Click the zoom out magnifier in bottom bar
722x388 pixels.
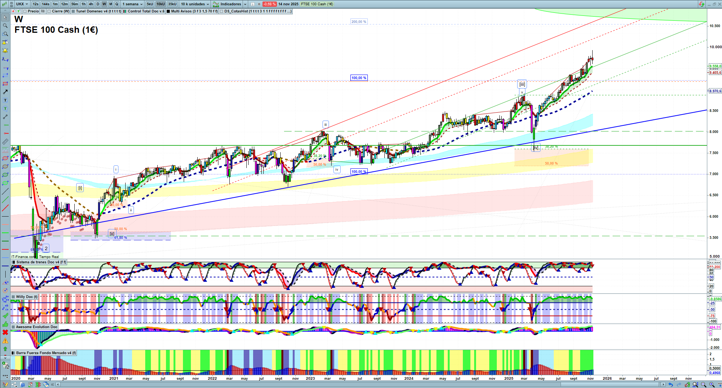(x=704, y=385)
